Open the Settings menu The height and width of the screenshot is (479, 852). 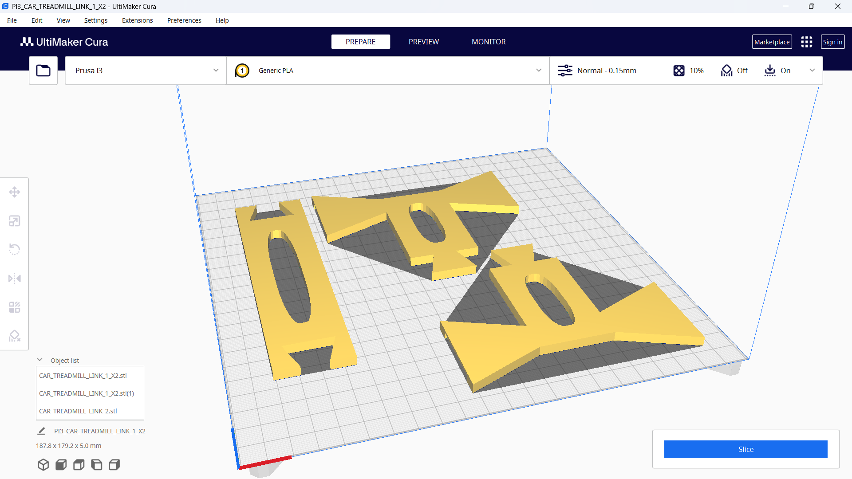click(x=96, y=20)
